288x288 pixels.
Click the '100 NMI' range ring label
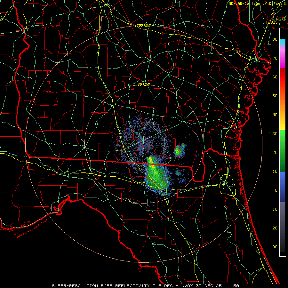point(144,25)
